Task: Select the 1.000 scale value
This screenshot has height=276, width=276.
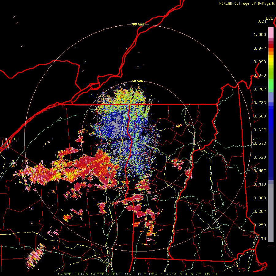Action: pos(260,34)
